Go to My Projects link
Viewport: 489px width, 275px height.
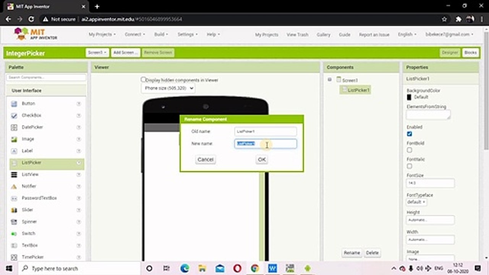tap(267, 35)
